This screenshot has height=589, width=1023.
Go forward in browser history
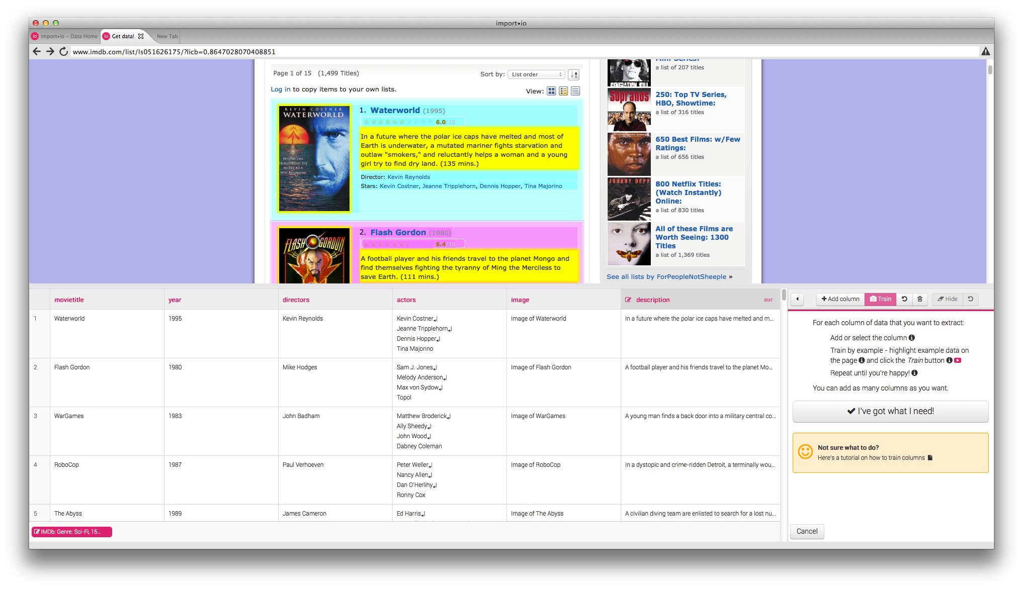point(50,51)
